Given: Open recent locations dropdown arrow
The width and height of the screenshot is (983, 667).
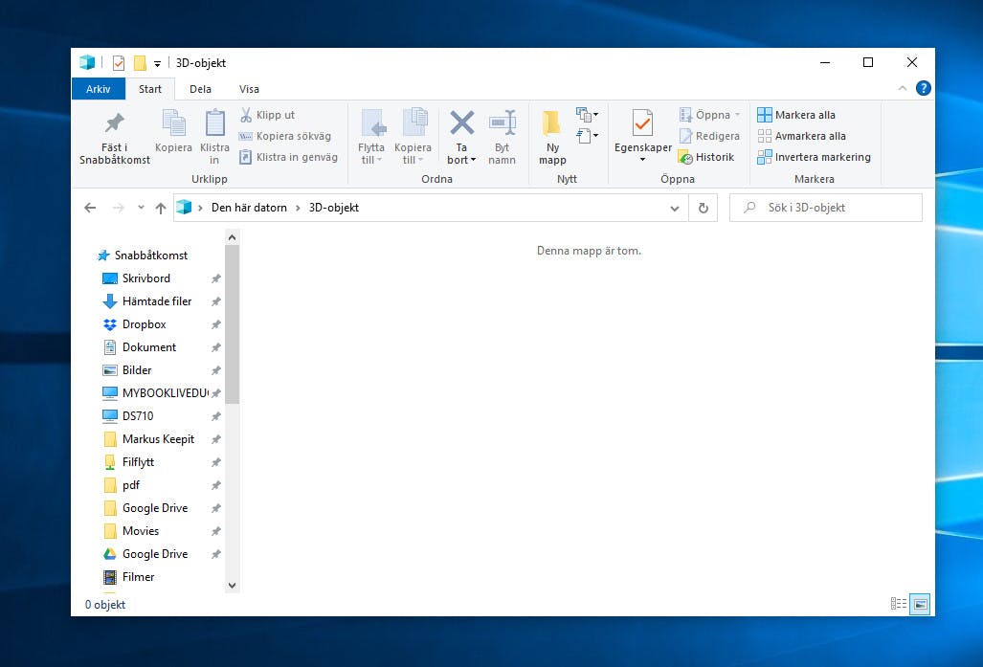Looking at the screenshot, I should (x=141, y=208).
